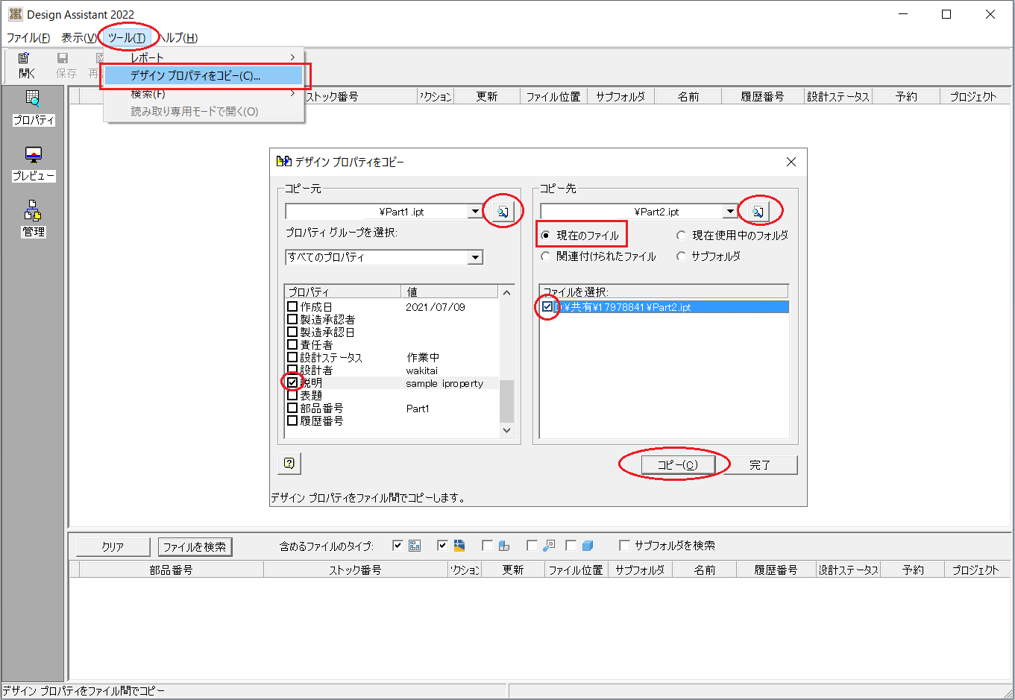Check the 設計ステータス property
1015x700 pixels.
(292, 357)
